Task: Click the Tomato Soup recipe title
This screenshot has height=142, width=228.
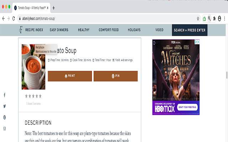Action: click(66, 50)
